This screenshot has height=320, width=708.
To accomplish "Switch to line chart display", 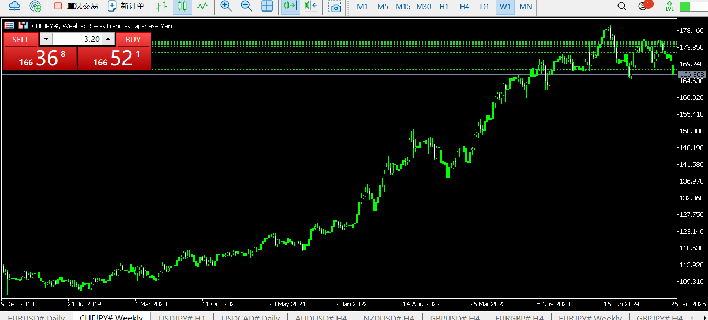I will pyautogui.click(x=202, y=6).
